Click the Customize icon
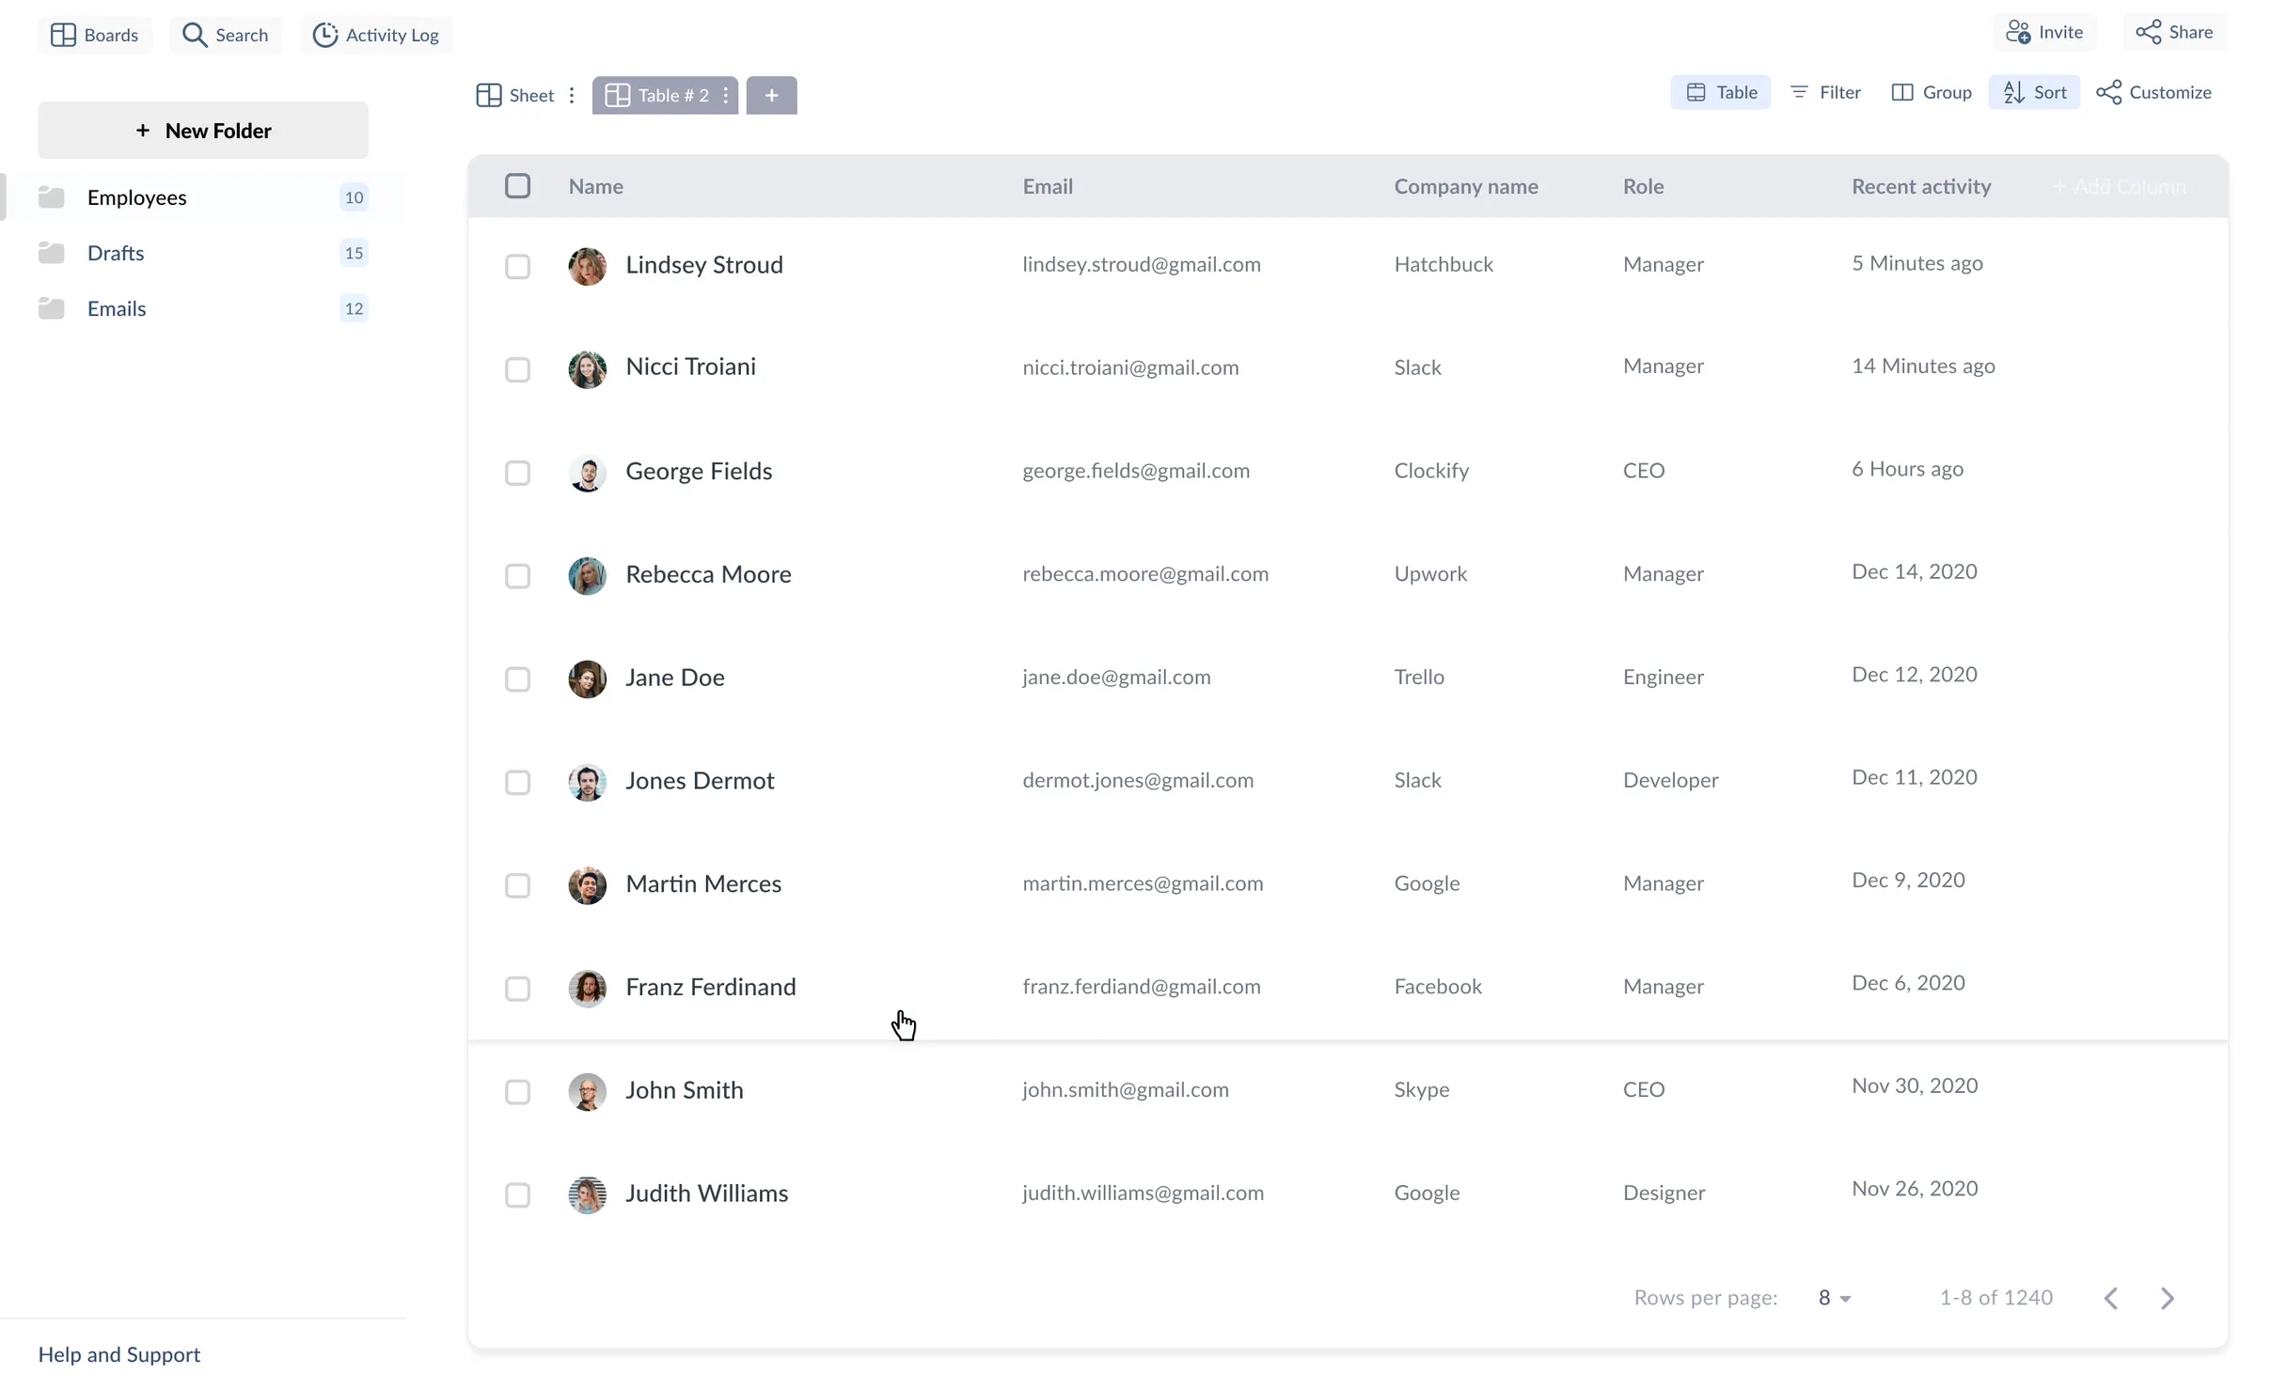This screenshot has height=1389, width=2287. coord(2109,92)
